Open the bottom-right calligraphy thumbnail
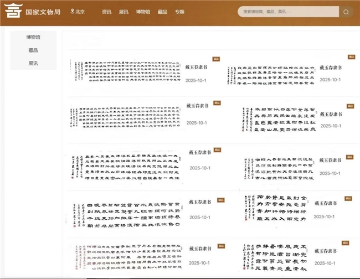The width and height of the screenshot is (360, 279). [275, 257]
